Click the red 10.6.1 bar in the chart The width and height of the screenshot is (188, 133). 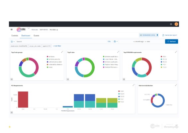click(23, 99)
